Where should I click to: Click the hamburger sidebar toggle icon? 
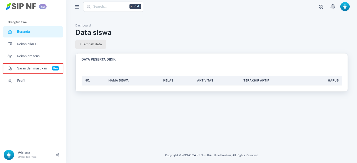point(77,7)
